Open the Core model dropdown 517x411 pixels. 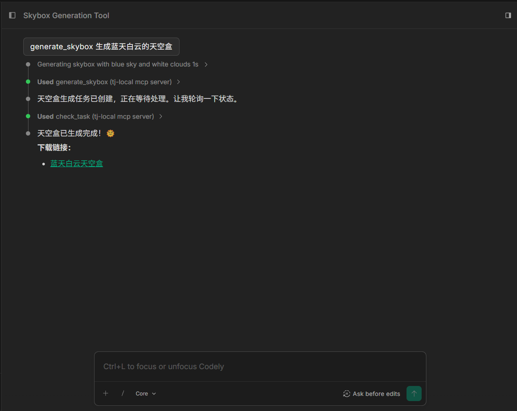click(x=146, y=394)
